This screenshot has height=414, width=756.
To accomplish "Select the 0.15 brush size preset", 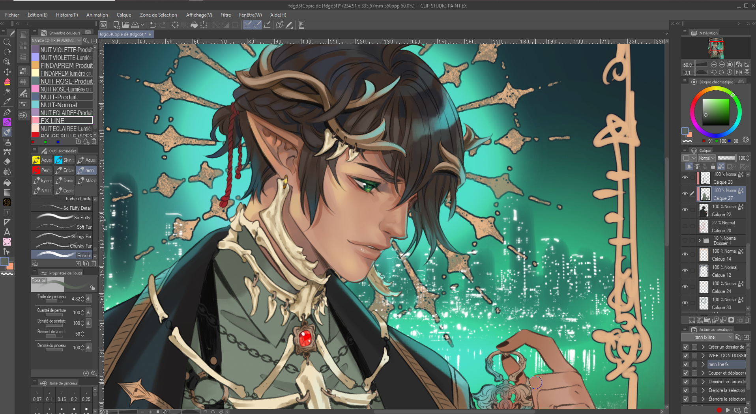I will click(62, 399).
